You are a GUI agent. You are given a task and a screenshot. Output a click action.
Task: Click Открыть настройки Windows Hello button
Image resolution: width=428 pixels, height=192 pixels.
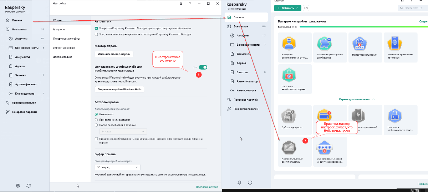(119, 89)
